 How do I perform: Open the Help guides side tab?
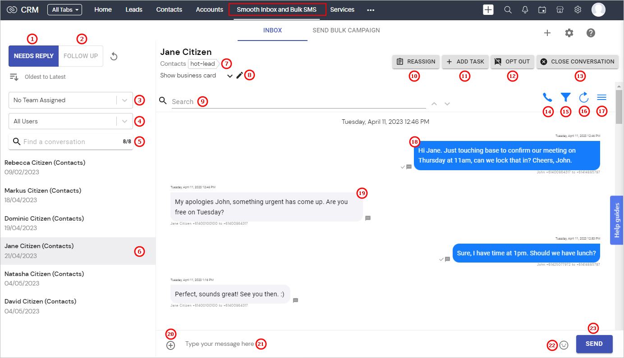coord(617,220)
